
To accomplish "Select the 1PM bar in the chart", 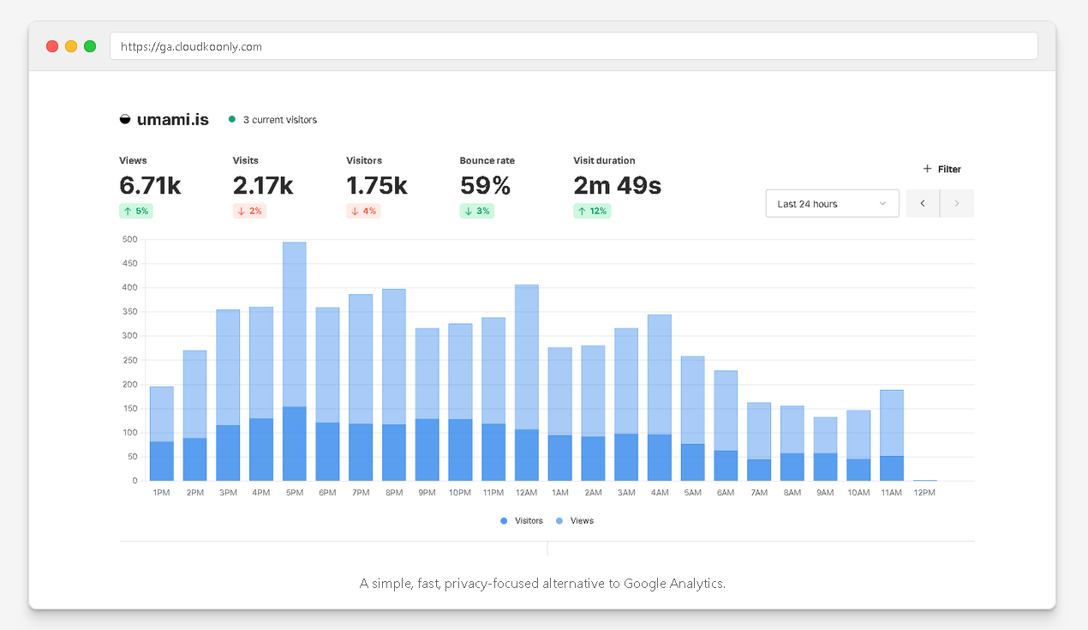I will 162,434.
